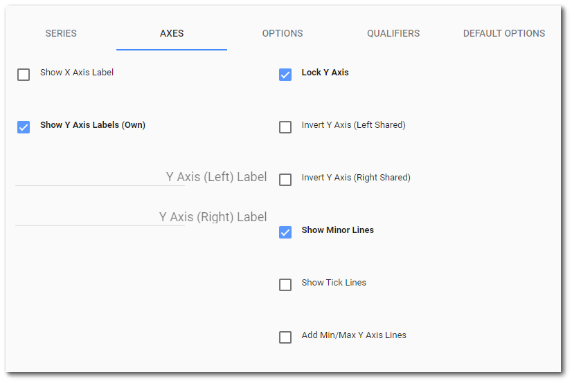Check the Add Min/Max Y Axis Lines box
Image resolution: width=572 pixels, height=383 pixels.
click(285, 337)
